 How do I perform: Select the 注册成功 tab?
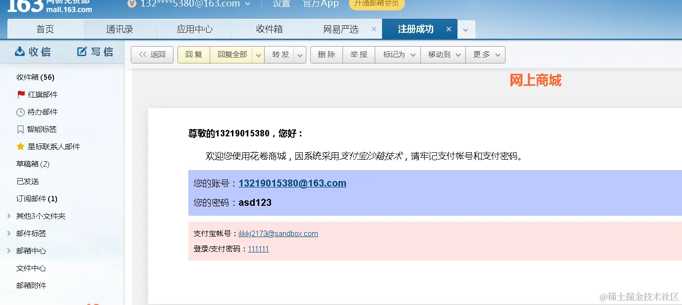coord(415,29)
